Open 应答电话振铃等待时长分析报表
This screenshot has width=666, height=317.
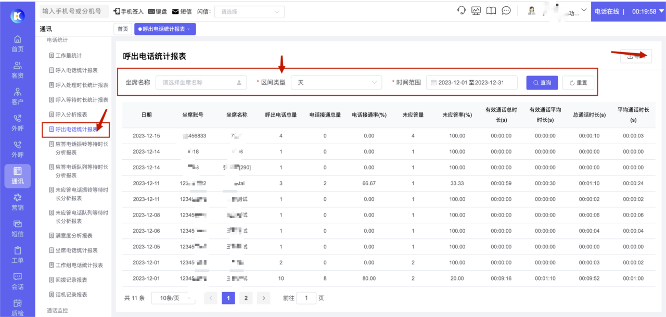[x=79, y=148]
